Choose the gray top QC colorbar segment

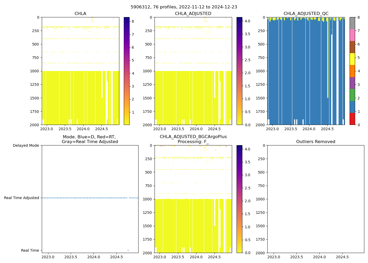coord(352,23)
